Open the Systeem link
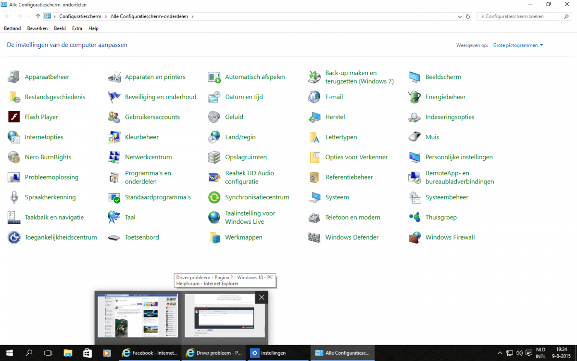Screen dimensions: 577x361 337,197
